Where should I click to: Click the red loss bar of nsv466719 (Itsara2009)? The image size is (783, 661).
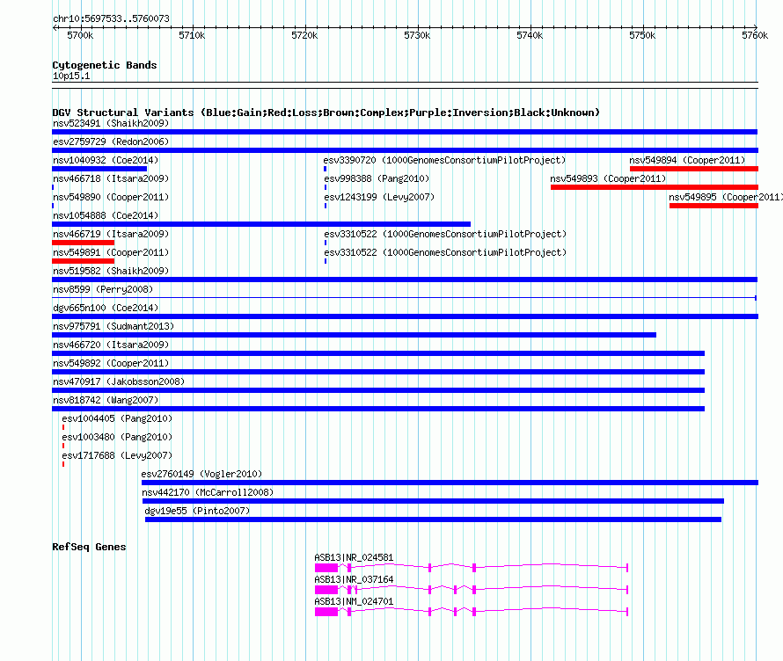click(84, 243)
